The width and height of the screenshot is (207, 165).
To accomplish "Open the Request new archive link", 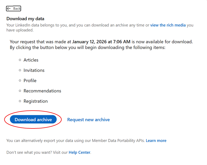I will [88, 120].
